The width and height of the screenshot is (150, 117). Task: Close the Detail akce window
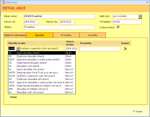coord(147,2)
